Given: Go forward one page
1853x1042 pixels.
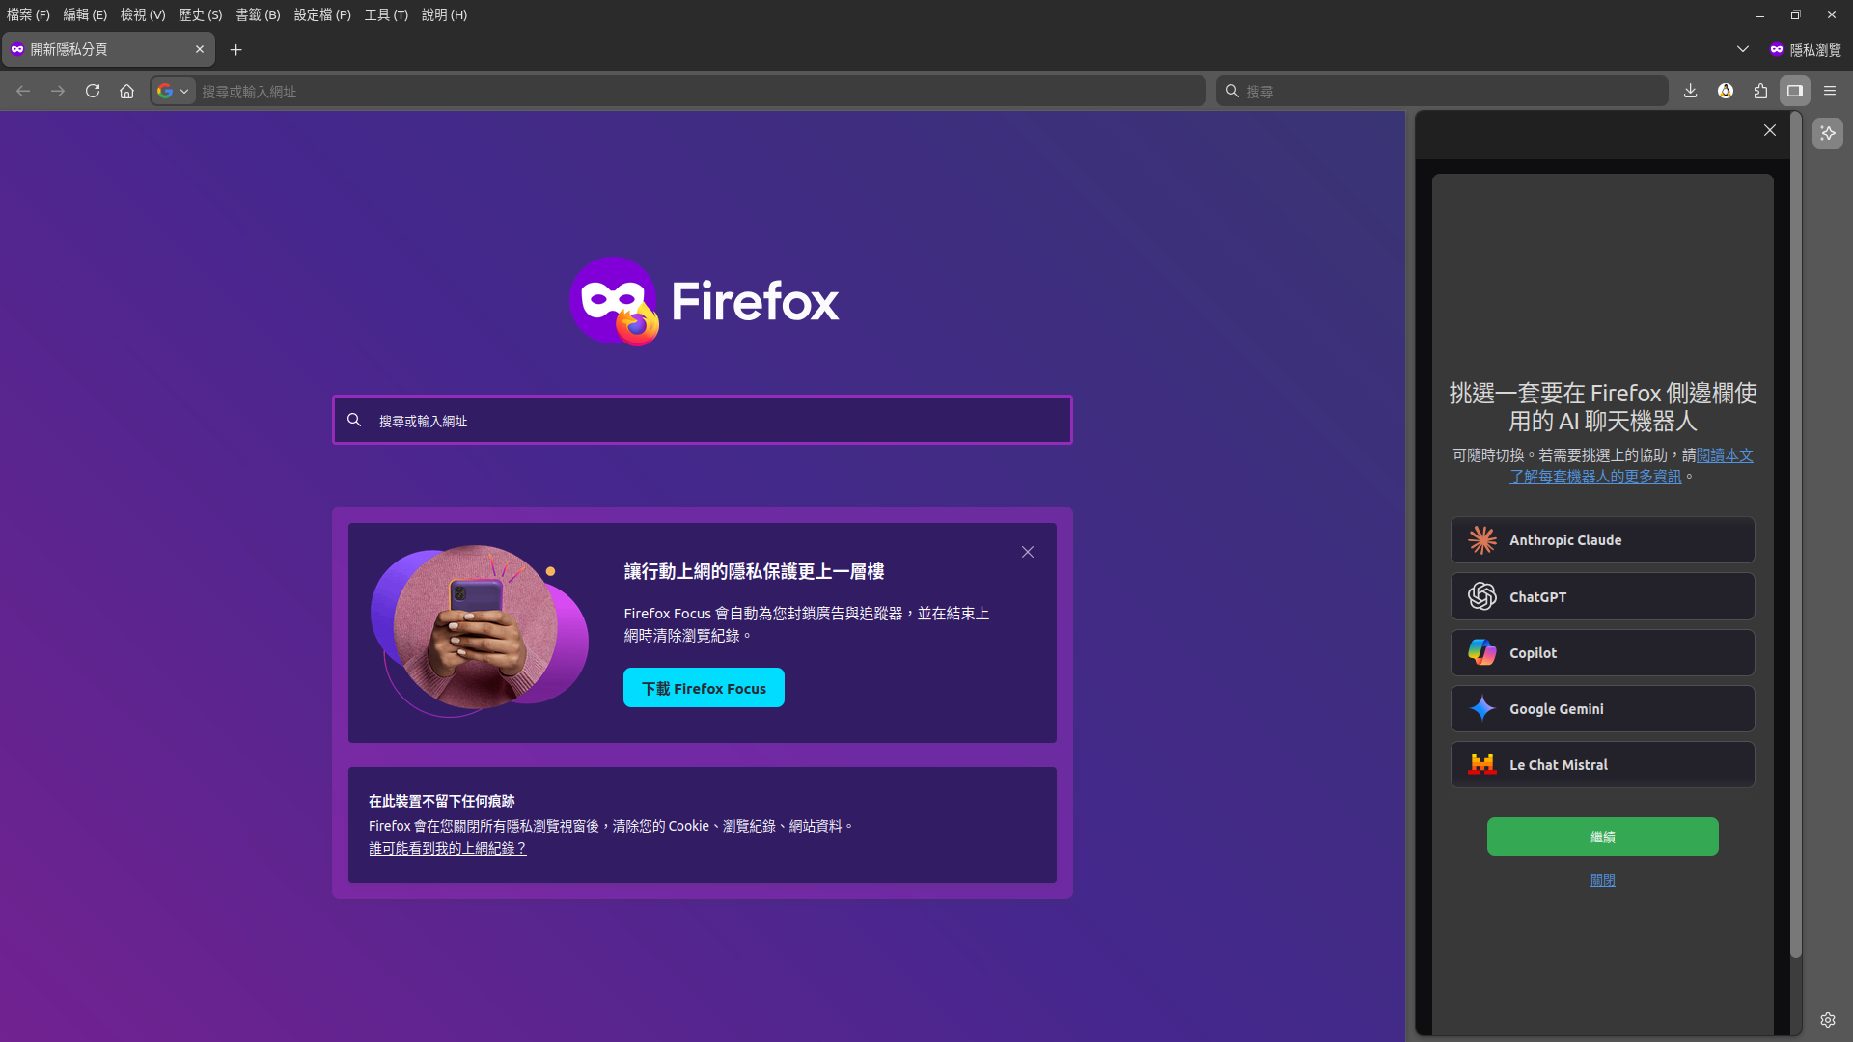Looking at the screenshot, I should [58, 91].
